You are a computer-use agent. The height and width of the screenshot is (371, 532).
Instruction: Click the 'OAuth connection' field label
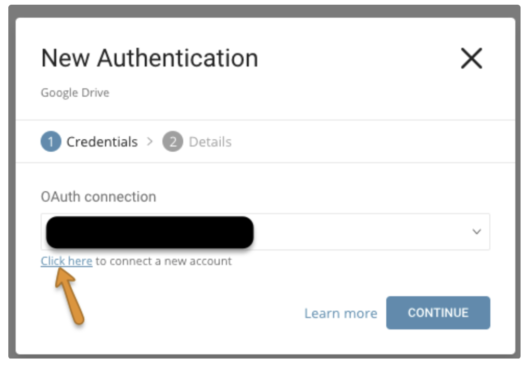98,197
